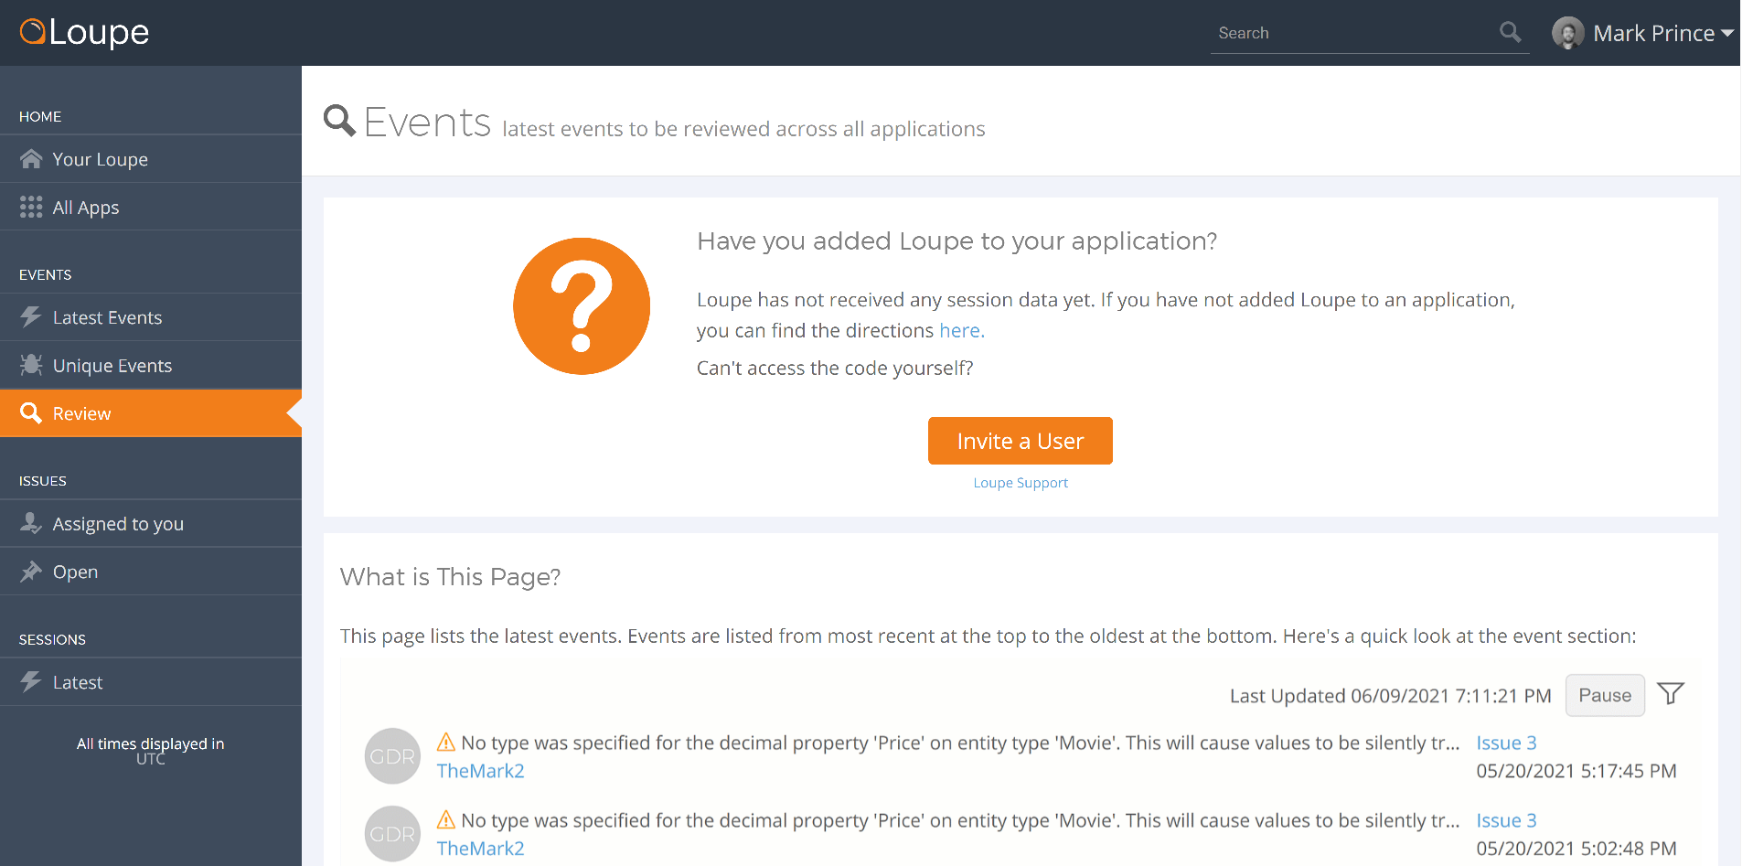The image size is (1742, 866).
Task: Click GDR avatar of 5:17:45 PM event
Action: [392, 756]
